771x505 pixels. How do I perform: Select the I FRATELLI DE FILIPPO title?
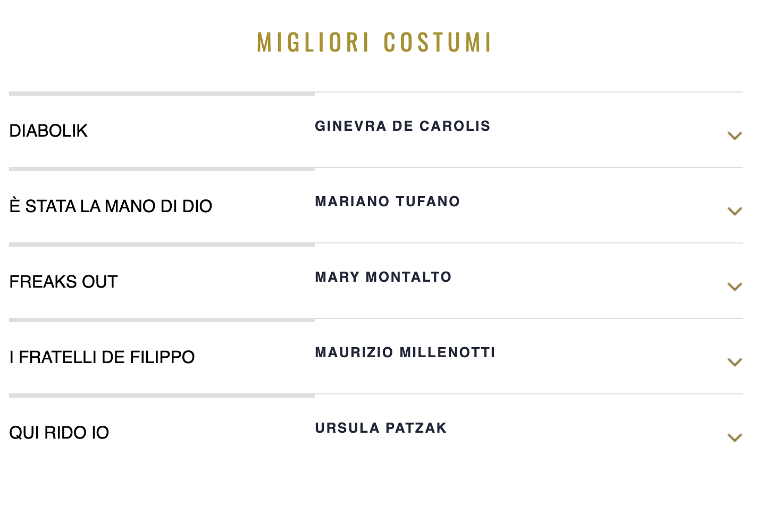102,357
